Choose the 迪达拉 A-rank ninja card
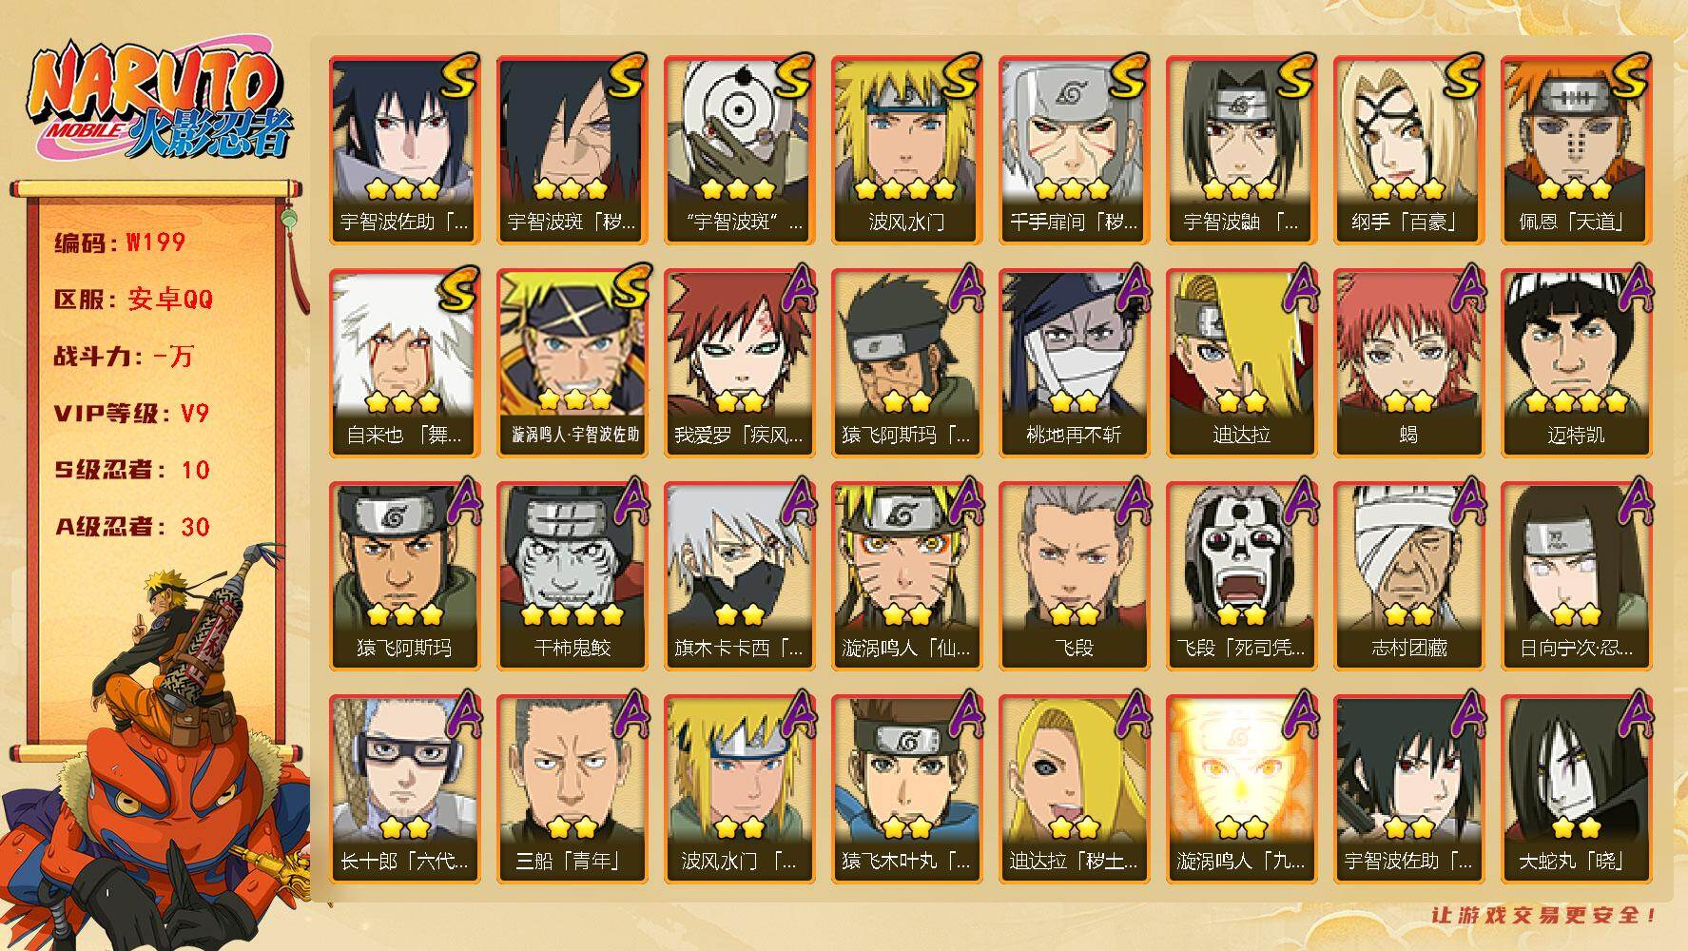1688x951 pixels. point(1241,363)
